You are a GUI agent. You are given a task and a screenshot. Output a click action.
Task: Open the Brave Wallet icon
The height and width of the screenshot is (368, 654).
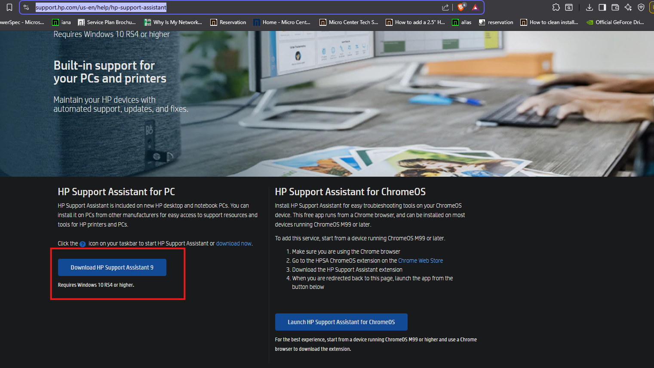pos(615,7)
